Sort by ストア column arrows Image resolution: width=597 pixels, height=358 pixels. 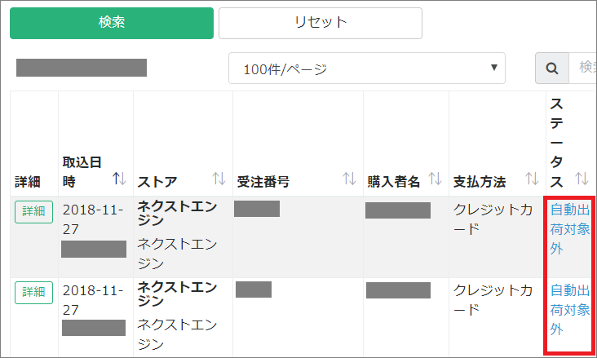(x=219, y=179)
